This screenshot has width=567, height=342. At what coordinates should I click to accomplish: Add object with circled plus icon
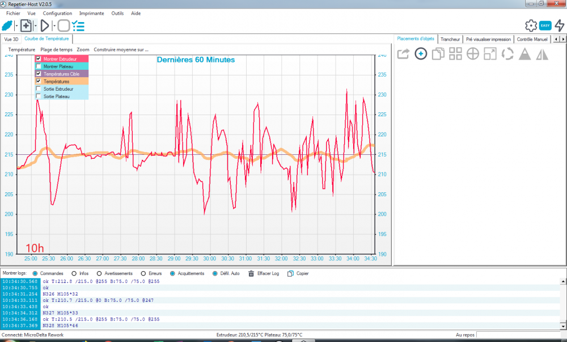click(421, 54)
